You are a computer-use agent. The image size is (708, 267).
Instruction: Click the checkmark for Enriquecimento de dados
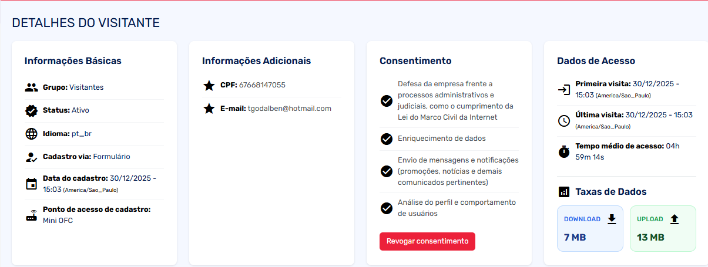point(387,139)
